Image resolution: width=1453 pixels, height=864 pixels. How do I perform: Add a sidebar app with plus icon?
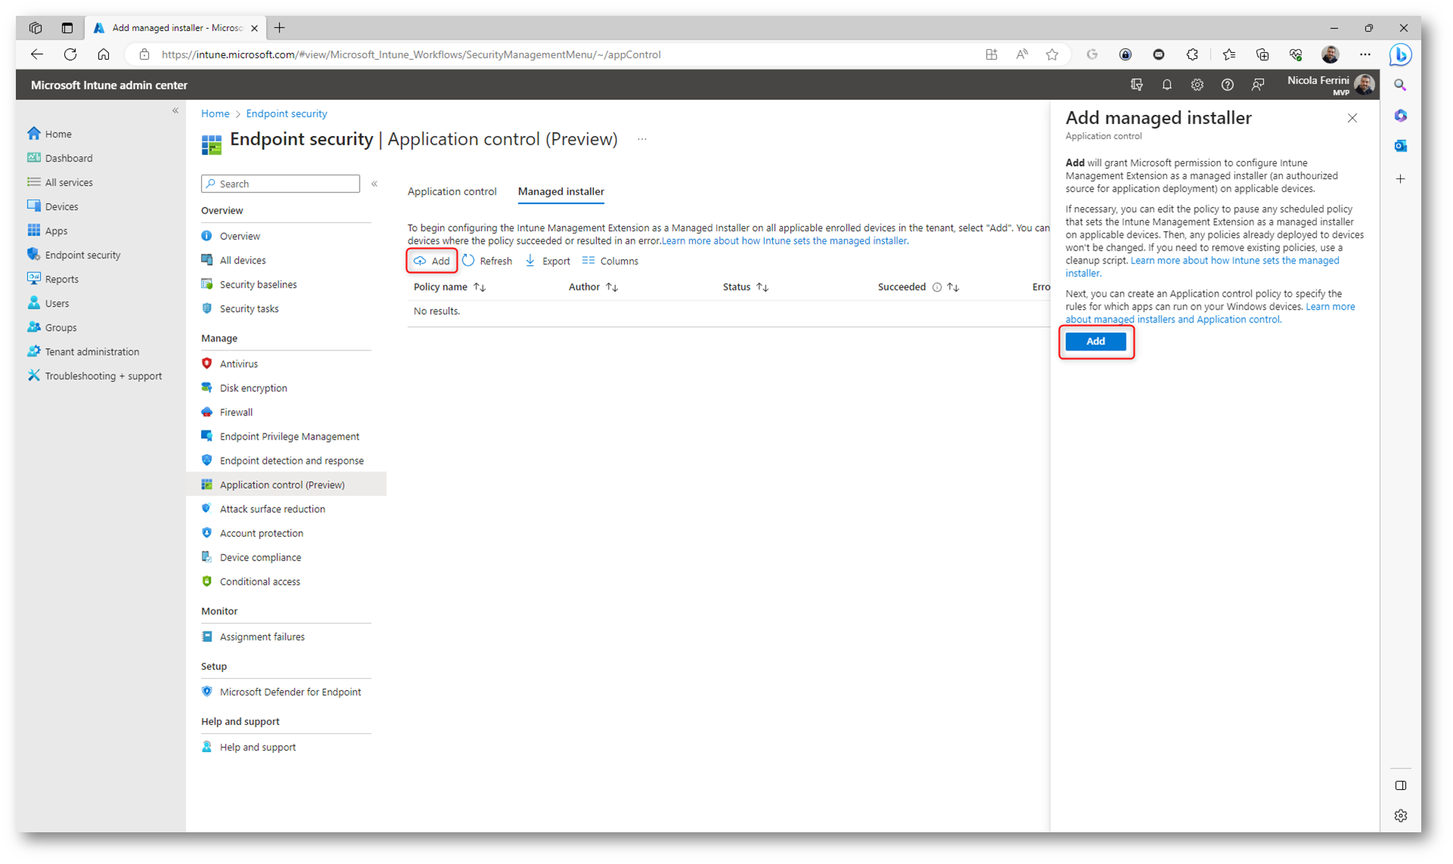click(1400, 179)
